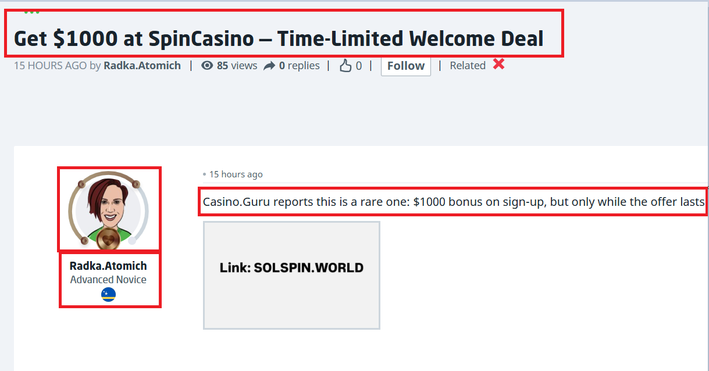Click the post's 15 hours ago timestamp
709x371 pixels.
236,174
